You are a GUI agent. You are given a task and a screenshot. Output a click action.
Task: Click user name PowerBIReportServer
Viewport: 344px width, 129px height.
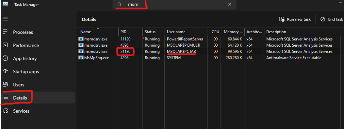pyautogui.click(x=185, y=39)
